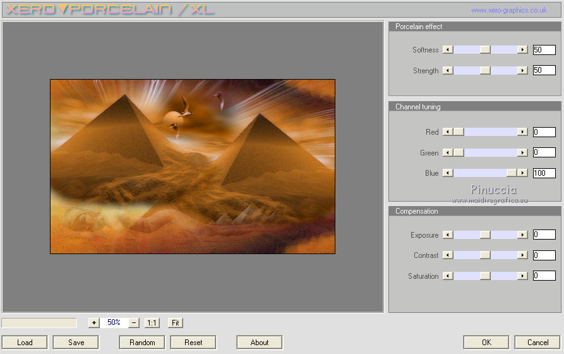The image size is (564, 354).
Task: Click the Load settings button
Action: 25,342
